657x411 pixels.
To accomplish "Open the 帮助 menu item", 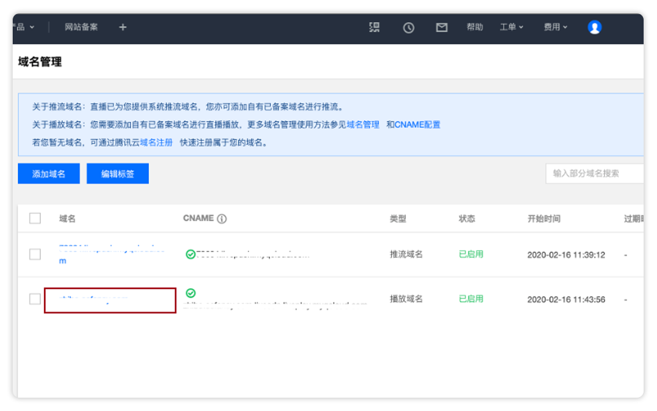I will pyautogui.click(x=475, y=27).
